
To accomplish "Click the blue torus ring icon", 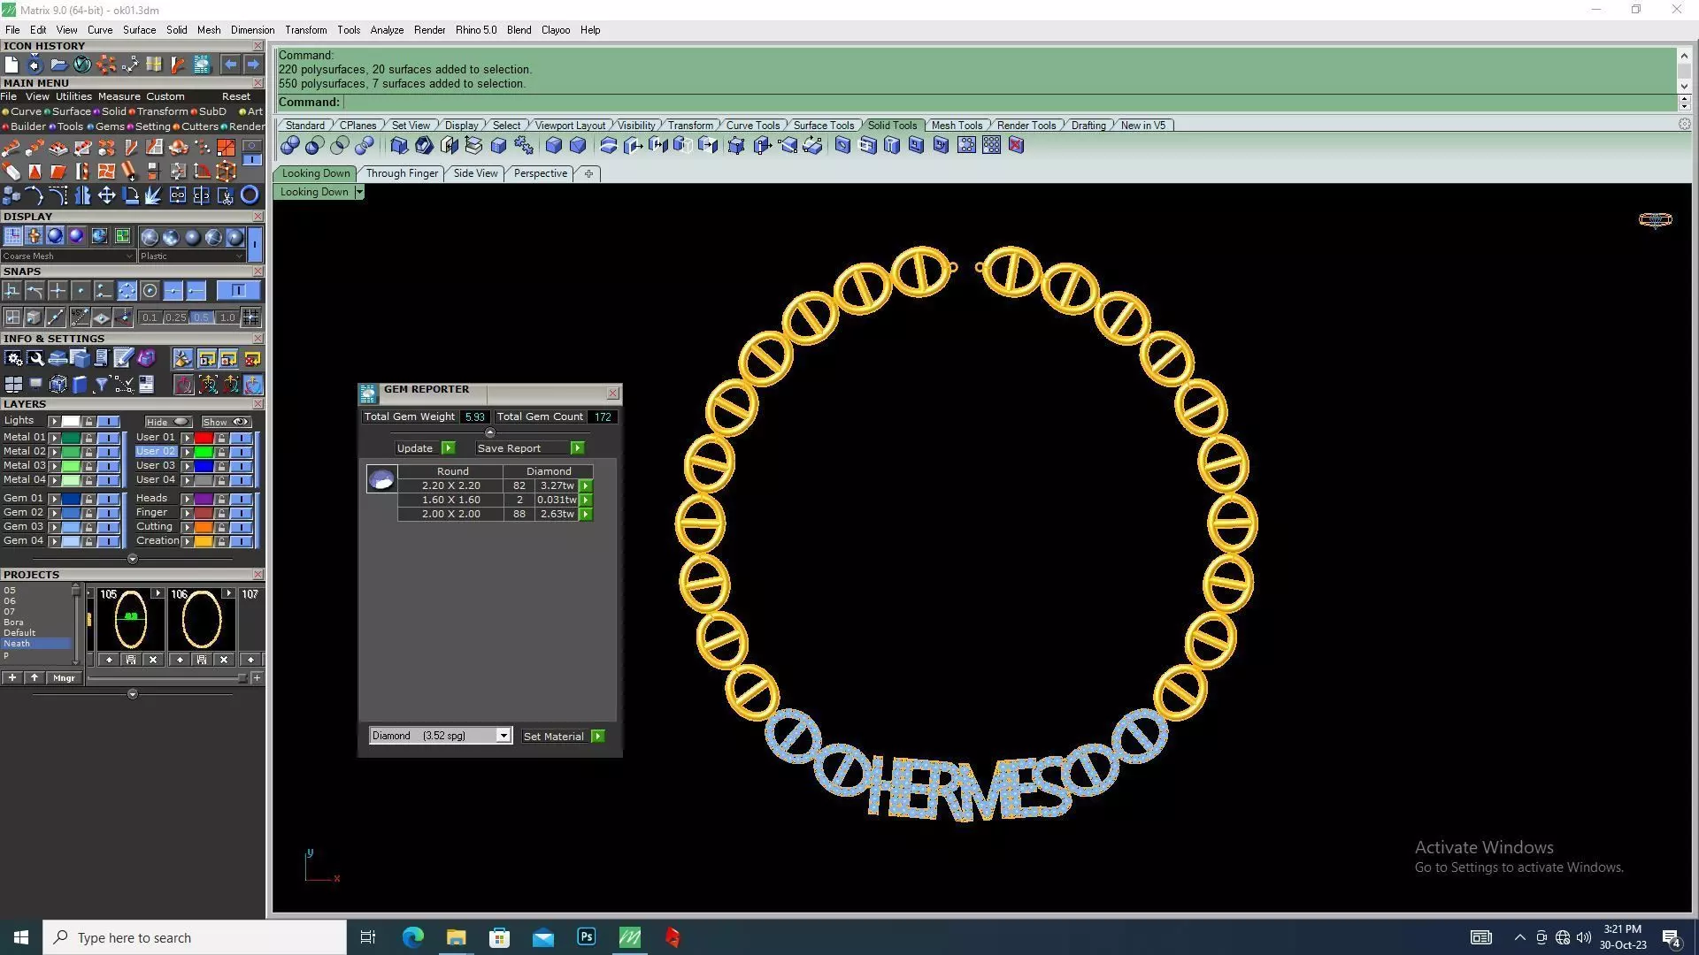I will tap(250, 195).
